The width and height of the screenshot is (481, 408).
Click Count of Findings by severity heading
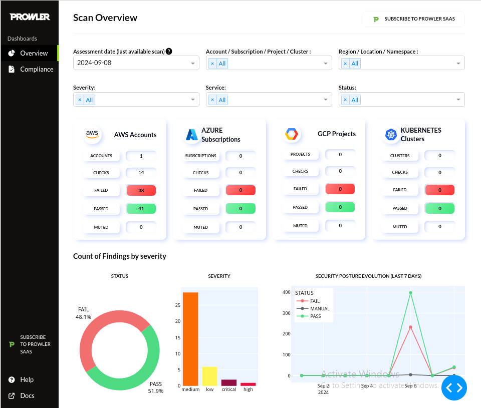(120, 256)
